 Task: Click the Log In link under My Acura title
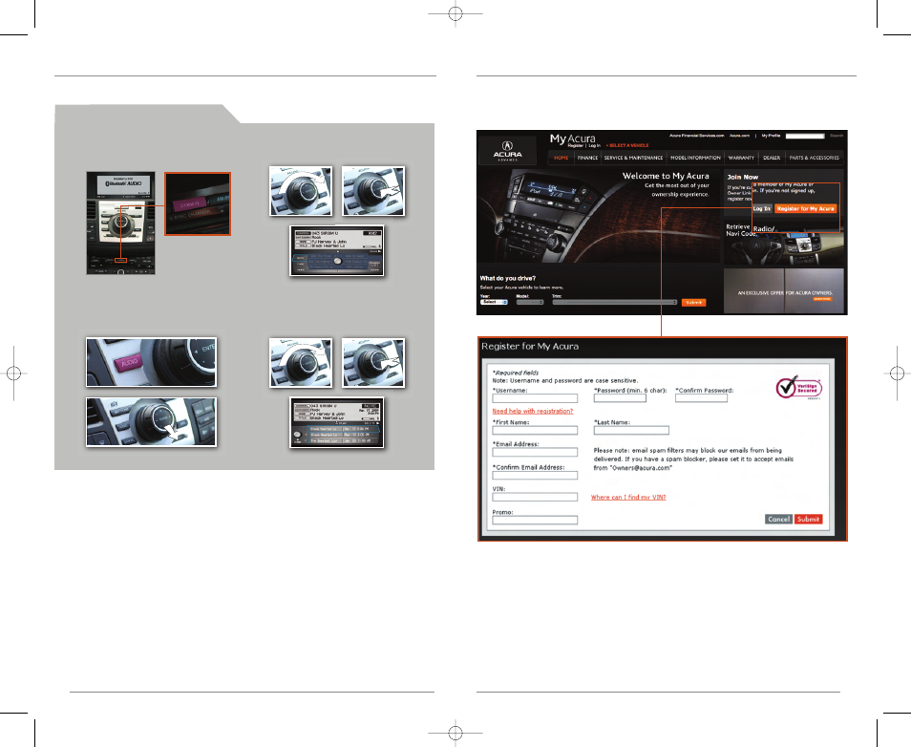pyautogui.click(x=594, y=145)
